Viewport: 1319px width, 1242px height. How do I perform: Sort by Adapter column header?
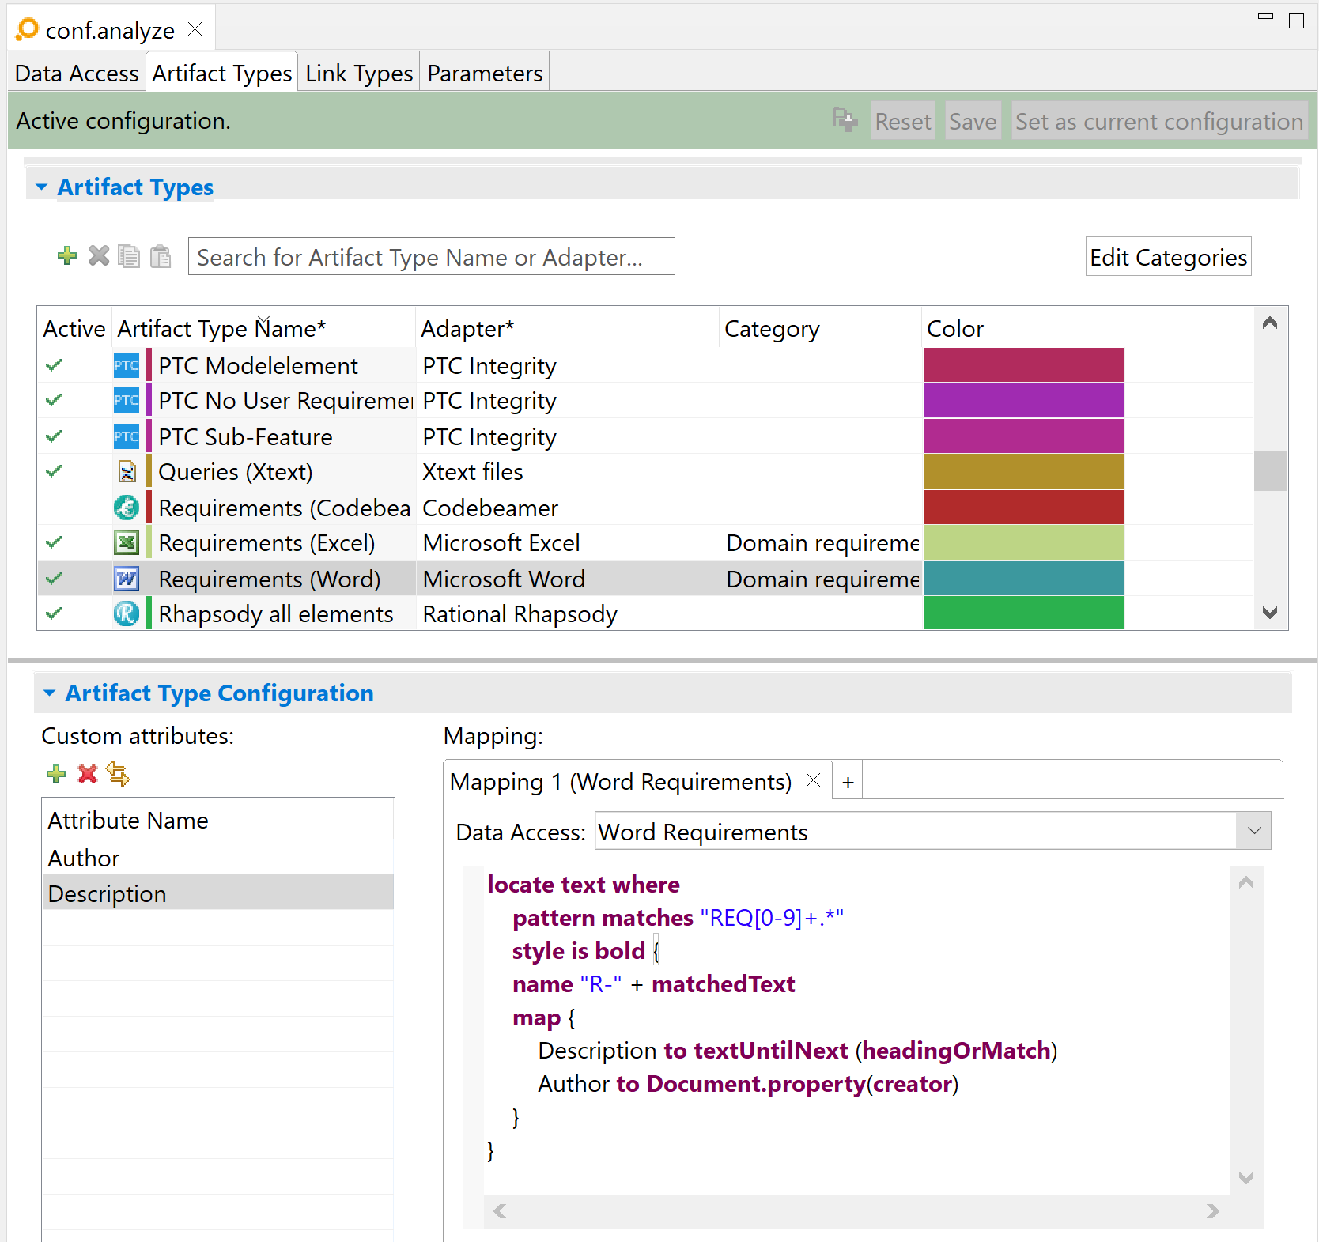coord(567,328)
